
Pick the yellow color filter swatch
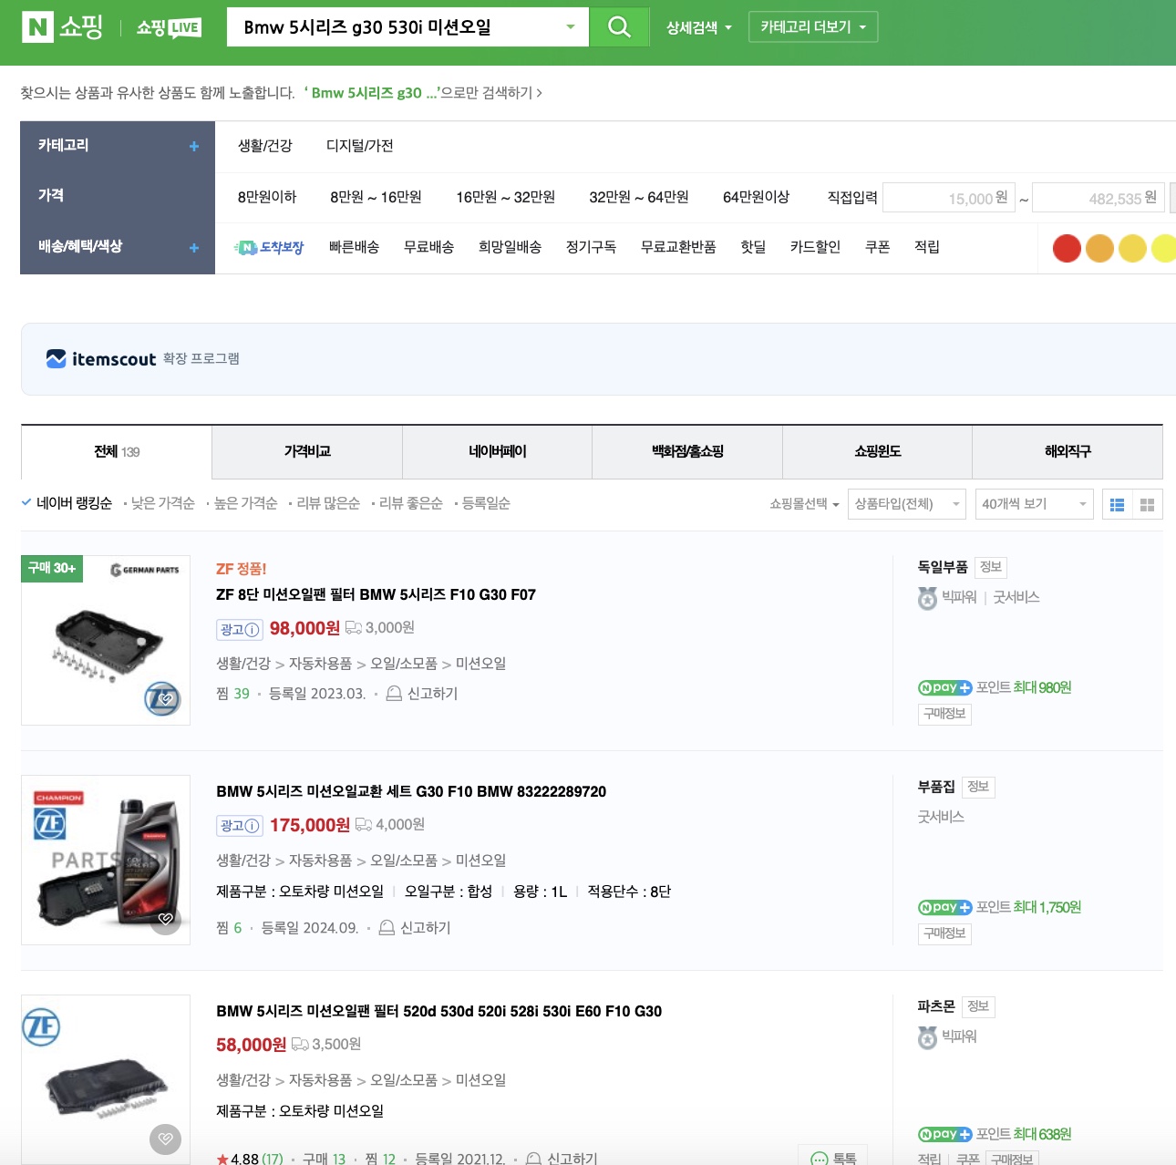tap(1132, 248)
